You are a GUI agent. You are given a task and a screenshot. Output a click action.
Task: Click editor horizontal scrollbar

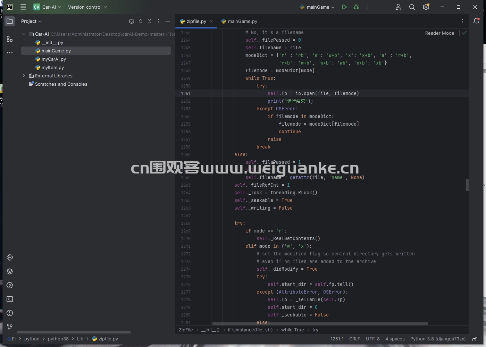320,323
